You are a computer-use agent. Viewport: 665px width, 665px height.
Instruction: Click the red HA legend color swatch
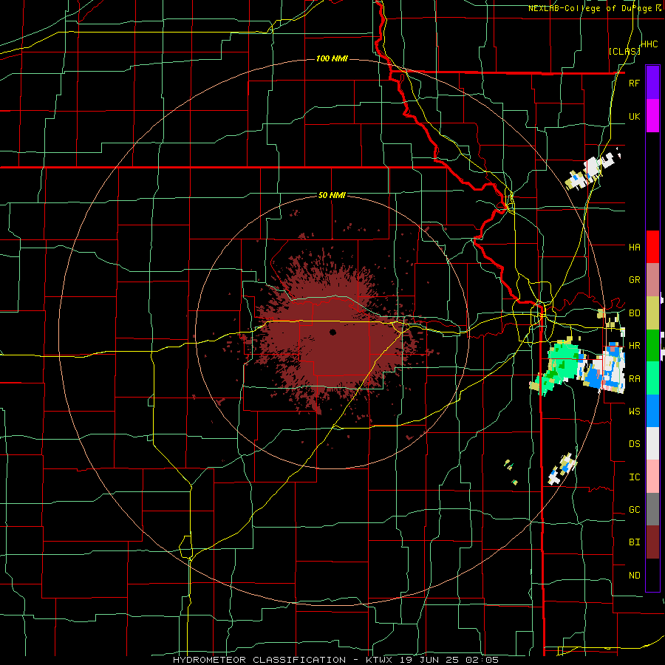pyautogui.click(x=652, y=247)
